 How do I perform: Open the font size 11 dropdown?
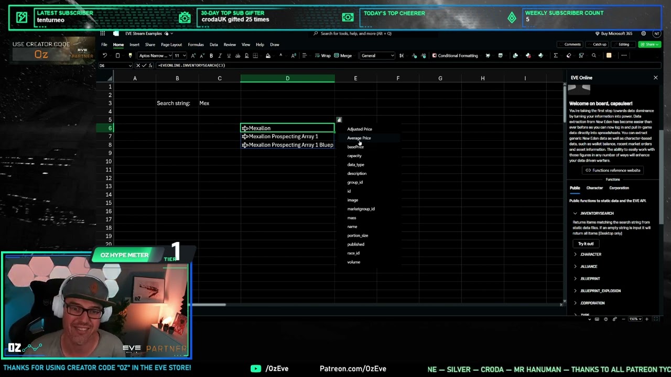[180, 56]
